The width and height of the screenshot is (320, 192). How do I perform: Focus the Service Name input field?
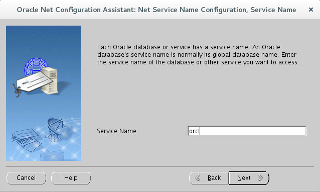point(247,131)
